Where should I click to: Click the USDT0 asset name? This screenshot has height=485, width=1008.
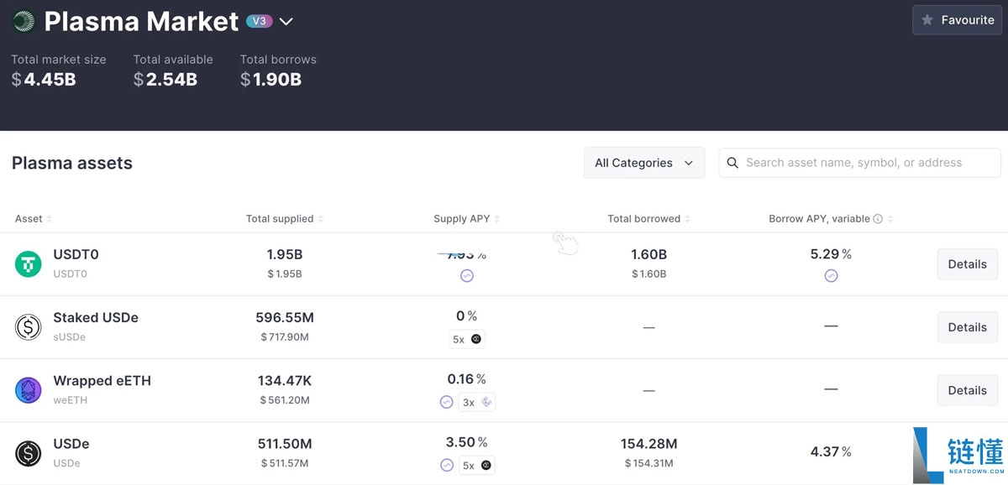click(x=76, y=254)
